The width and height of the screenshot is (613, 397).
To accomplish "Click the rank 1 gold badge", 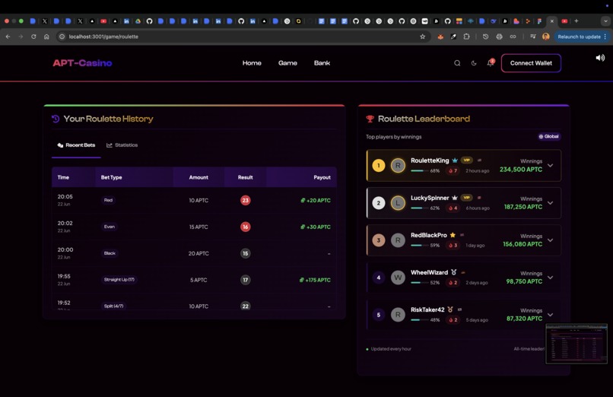I will pyautogui.click(x=379, y=165).
